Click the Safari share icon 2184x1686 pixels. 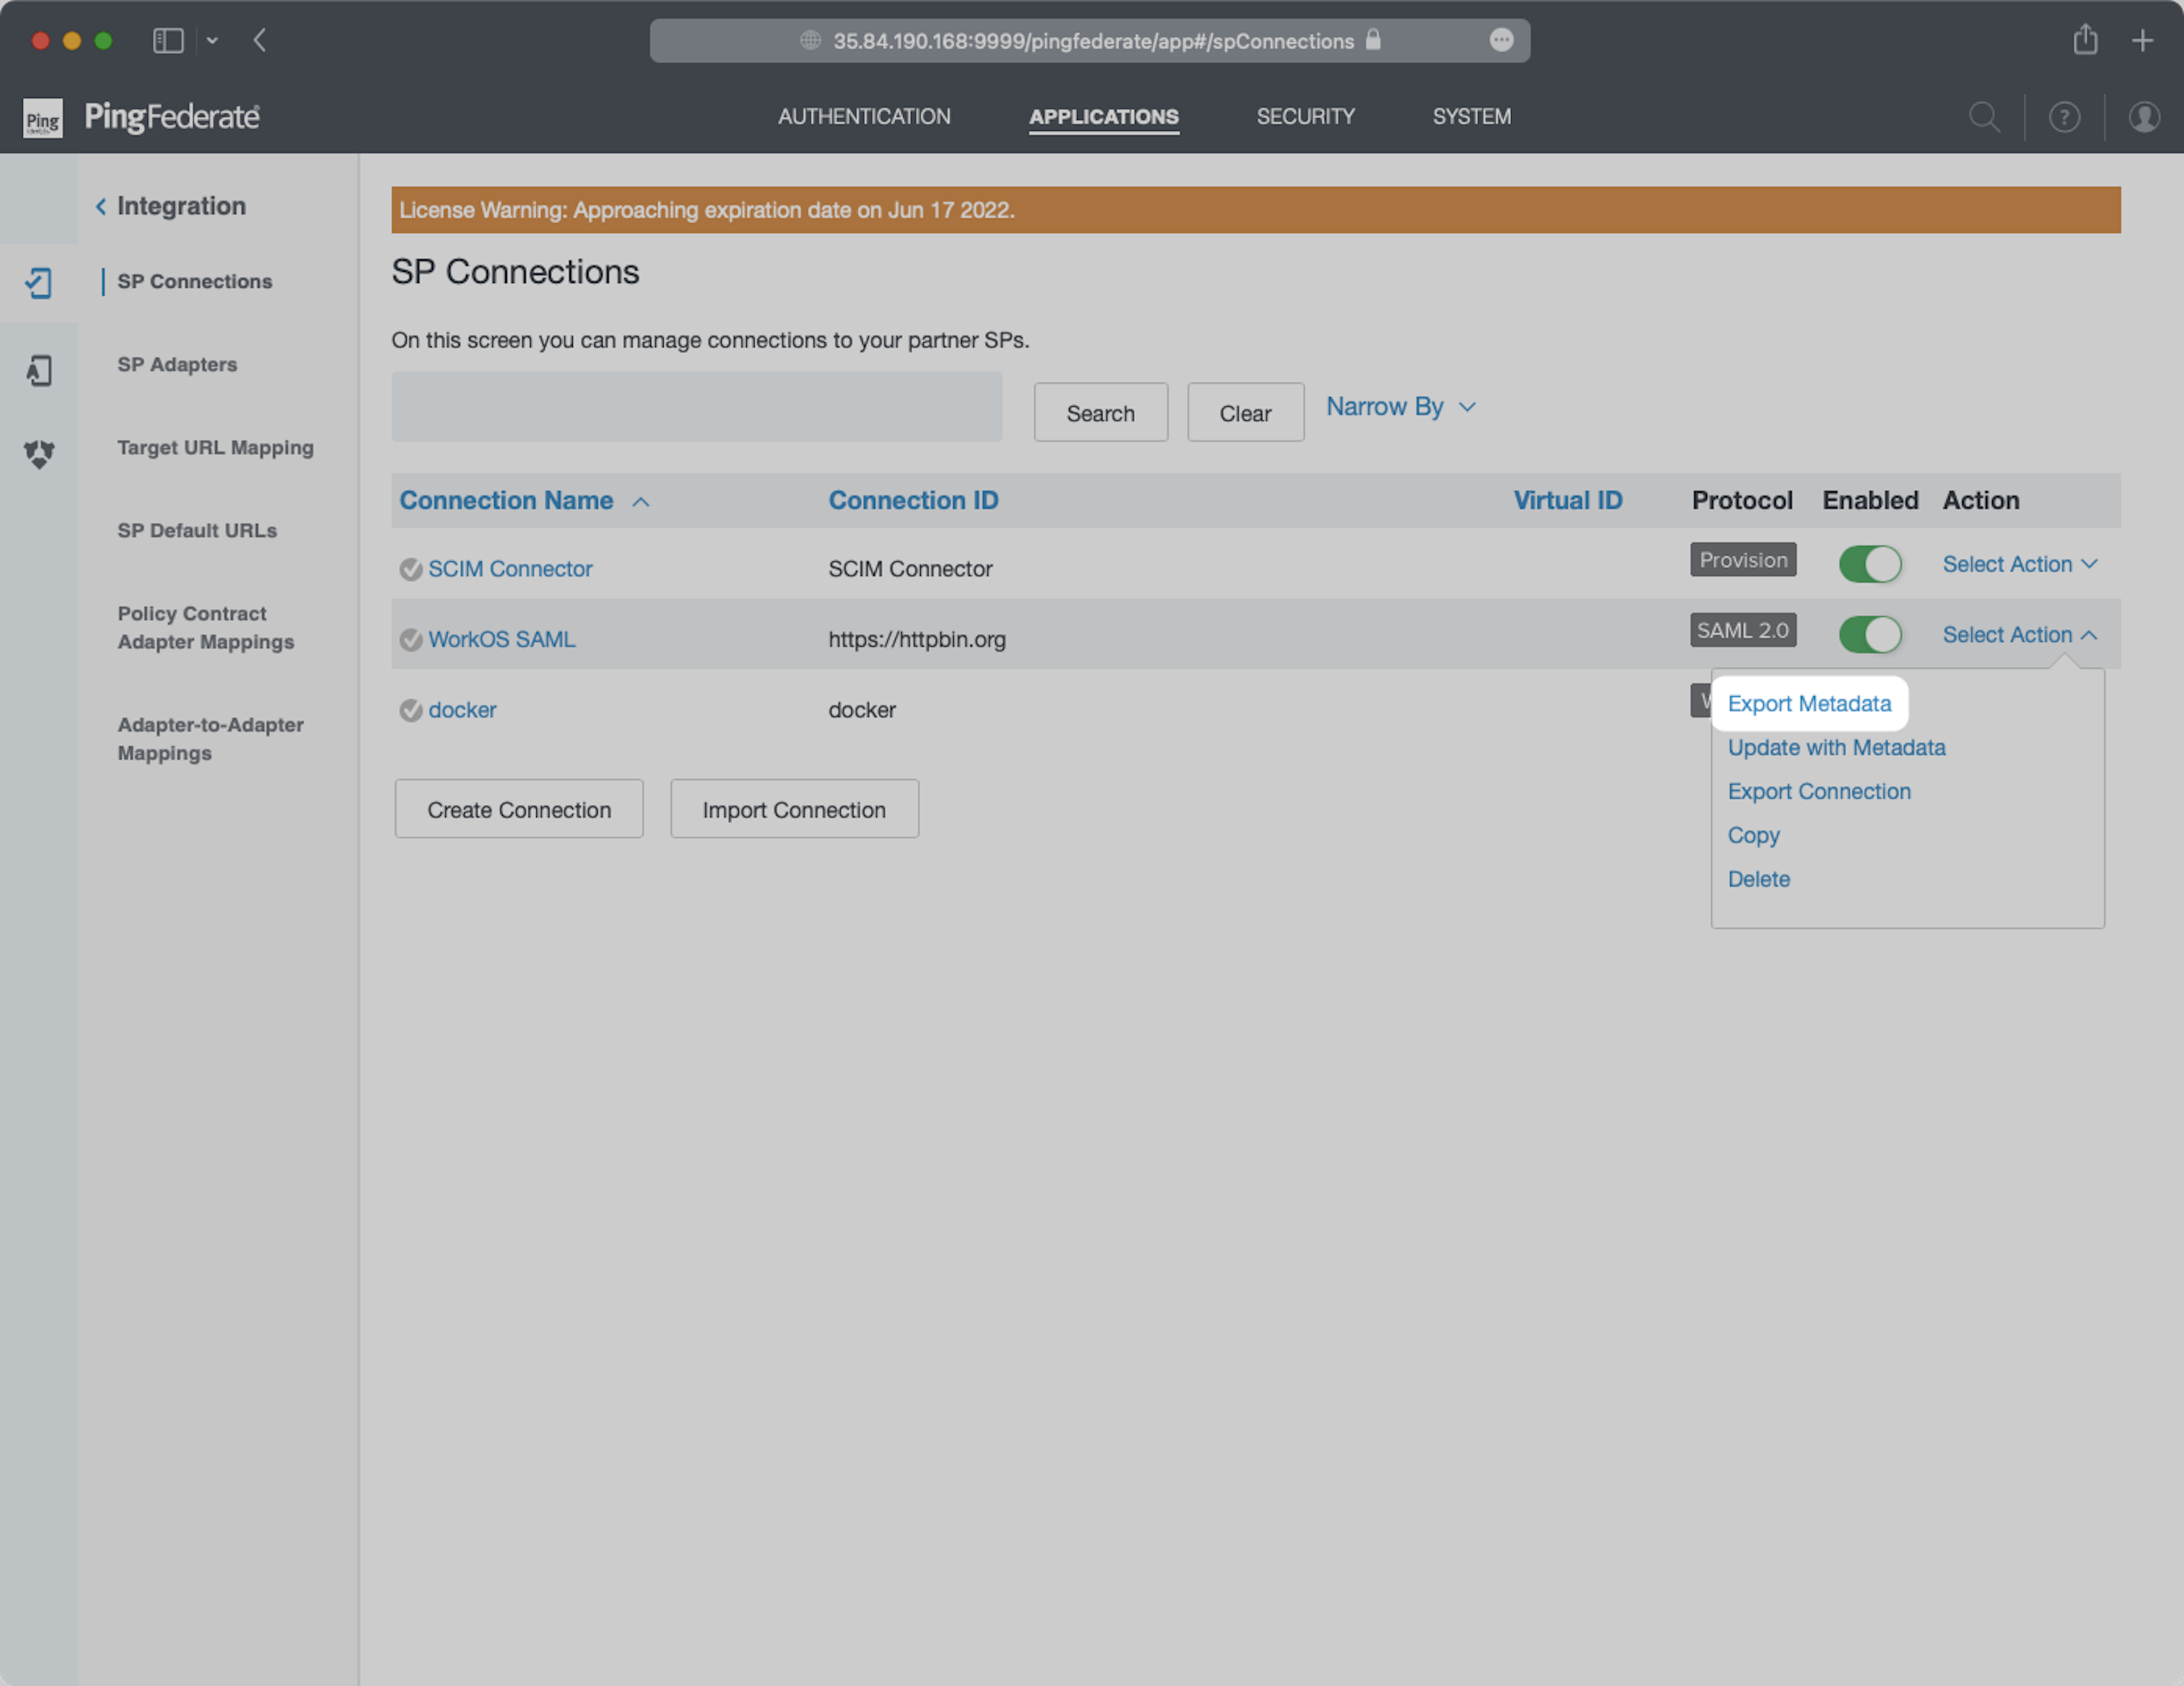[2085, 40]
